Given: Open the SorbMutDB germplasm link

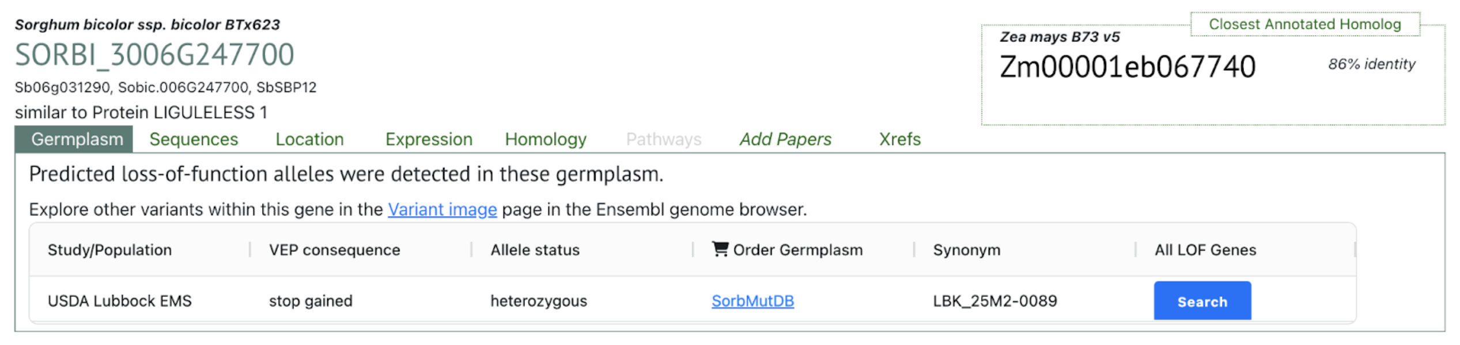Looking at the screenshot, I should 752,301.
